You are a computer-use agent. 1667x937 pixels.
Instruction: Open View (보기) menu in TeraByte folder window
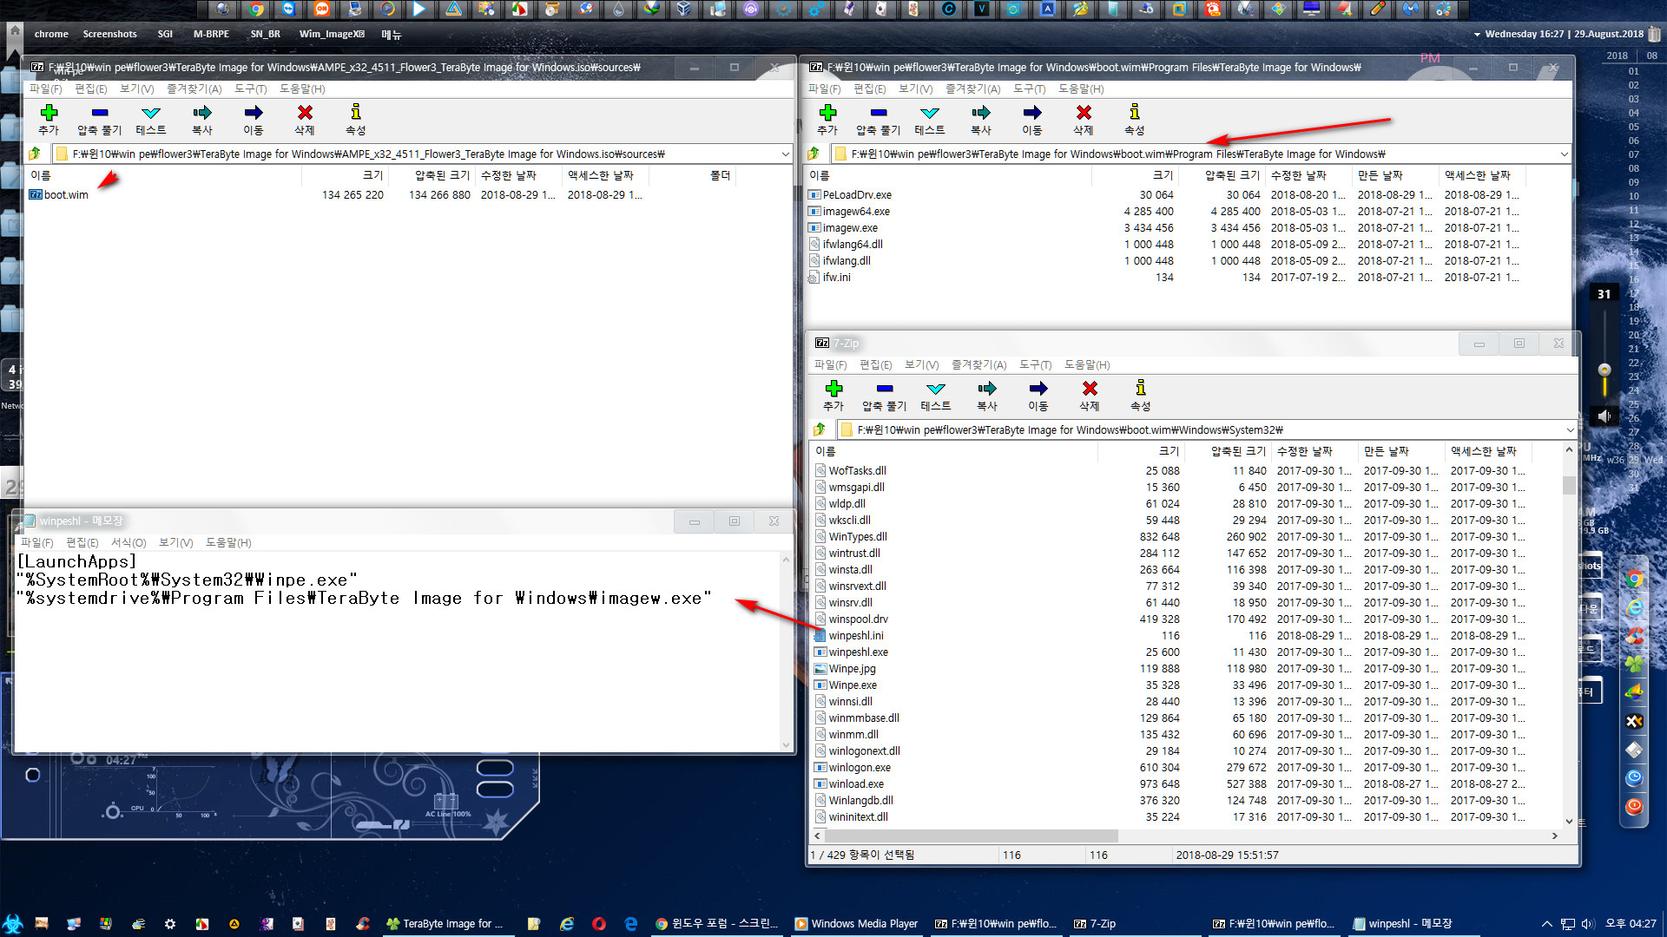tap(915, 88)
